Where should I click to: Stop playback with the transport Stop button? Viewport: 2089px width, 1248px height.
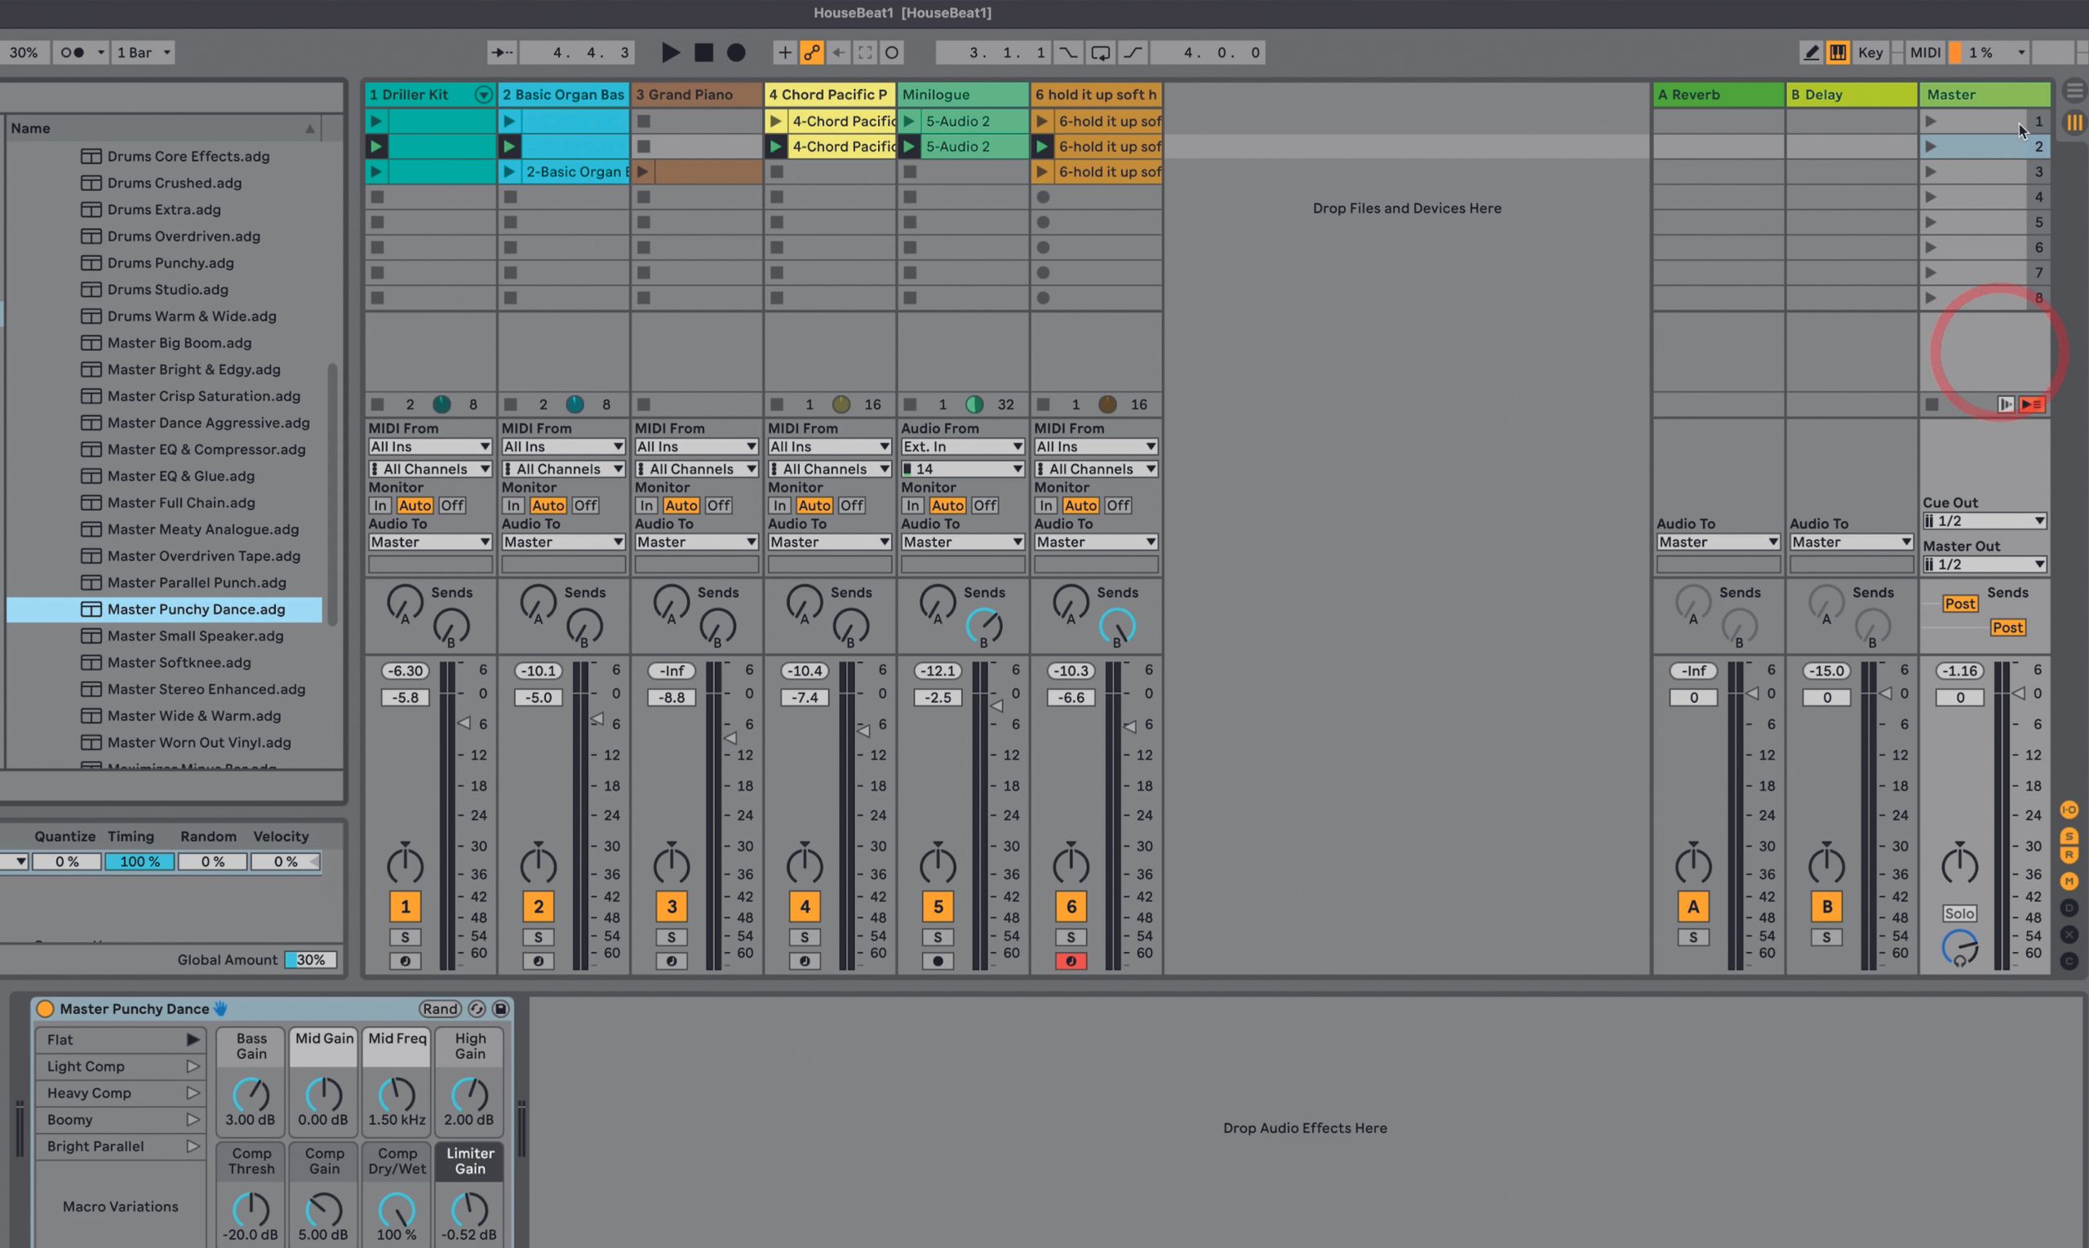[703, 52]
